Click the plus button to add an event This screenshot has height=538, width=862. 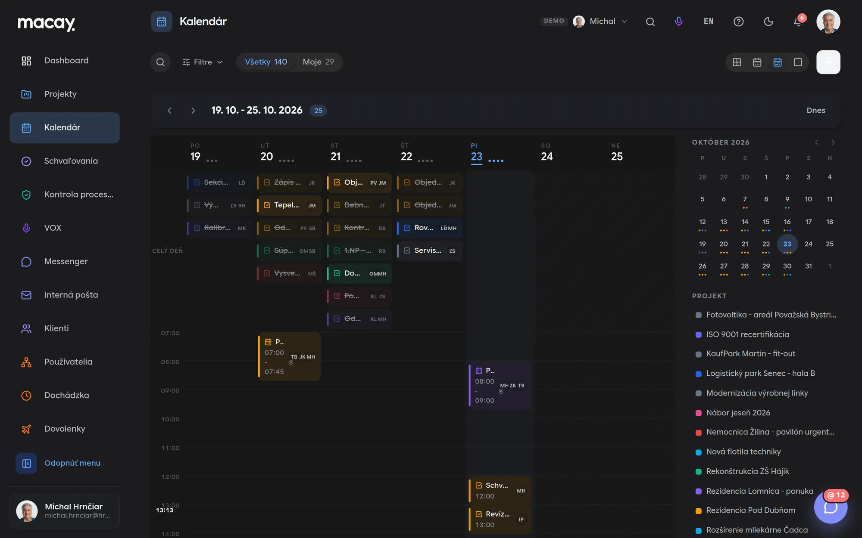pyautogui.click(x=828, y=62)
